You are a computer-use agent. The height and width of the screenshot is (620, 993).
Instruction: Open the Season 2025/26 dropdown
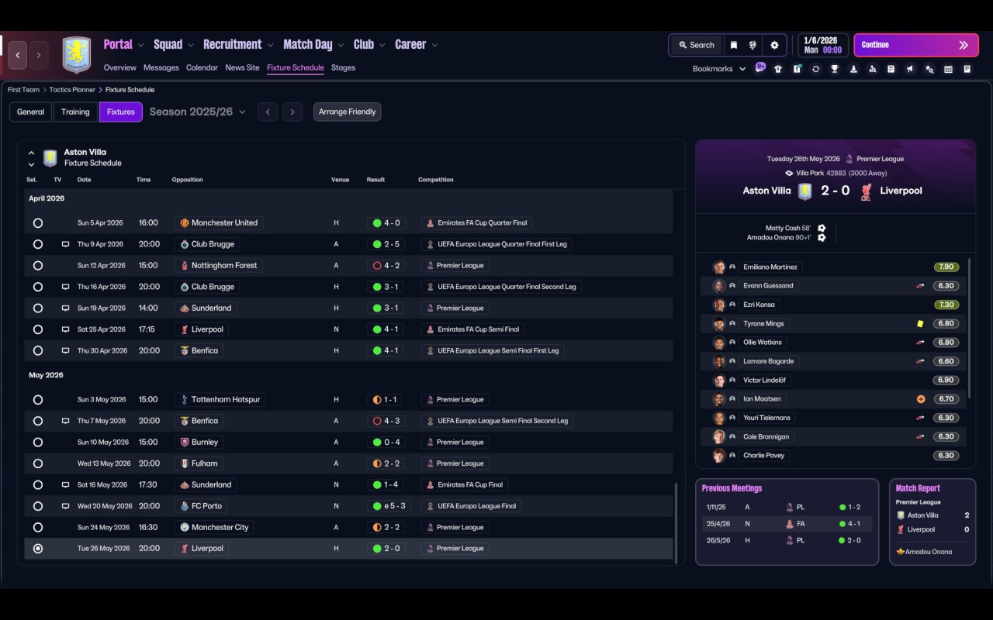[x=197, y=112]
